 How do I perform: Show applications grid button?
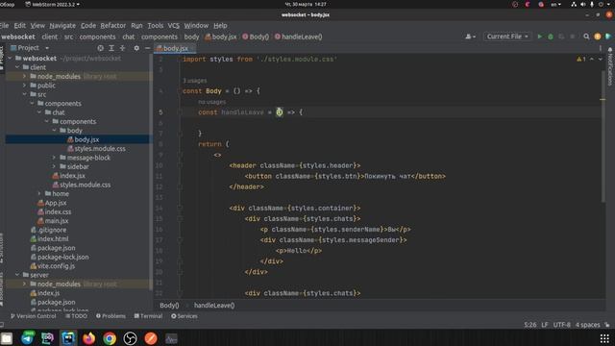[604, 337]
